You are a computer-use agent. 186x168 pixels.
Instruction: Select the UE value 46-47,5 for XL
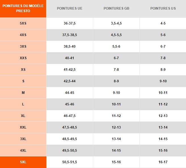pos(70,116)
